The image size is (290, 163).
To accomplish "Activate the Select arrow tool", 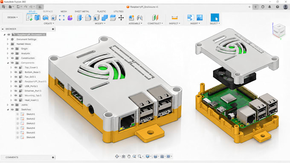I will coord(215,17).
